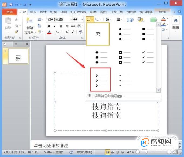Open the 文件 tab
This screenshot has height=157, width=184.
coord(9,12)
